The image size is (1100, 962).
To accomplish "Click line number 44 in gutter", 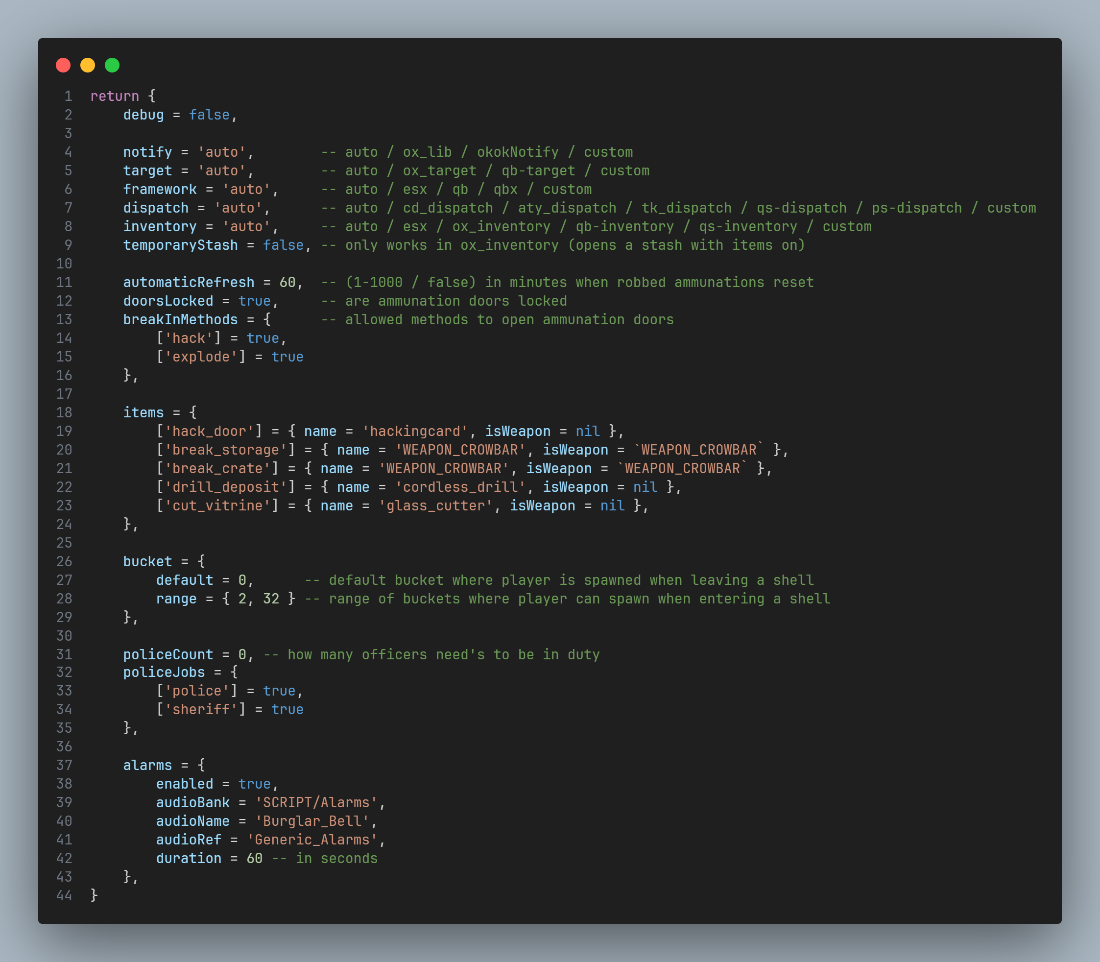I will [x=65, y=895].
